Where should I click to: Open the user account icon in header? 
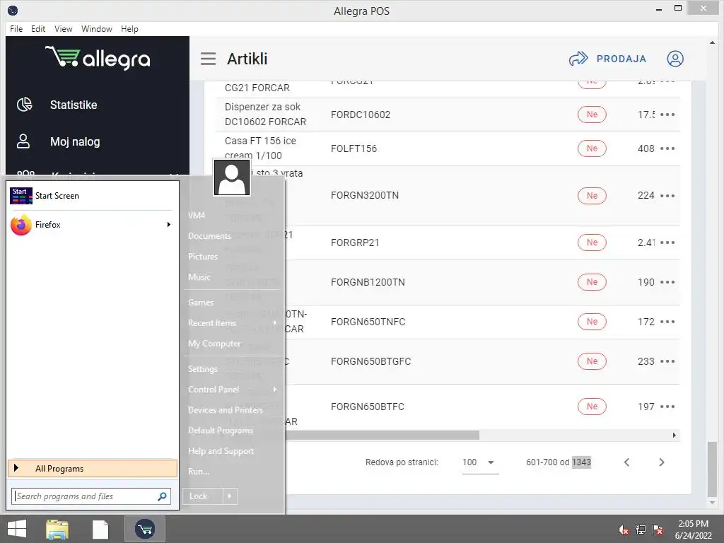click(x=675, y=59)
